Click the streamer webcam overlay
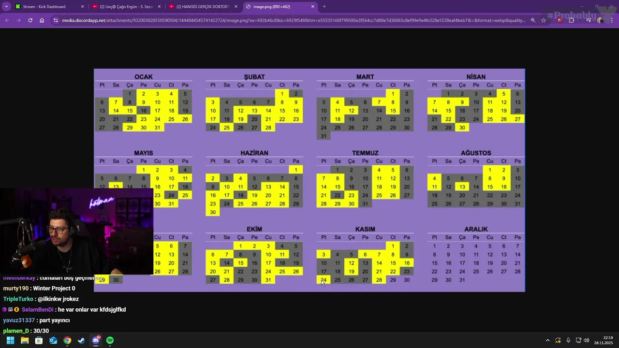This screenshot has width=619, height=348. pos(76,232)
